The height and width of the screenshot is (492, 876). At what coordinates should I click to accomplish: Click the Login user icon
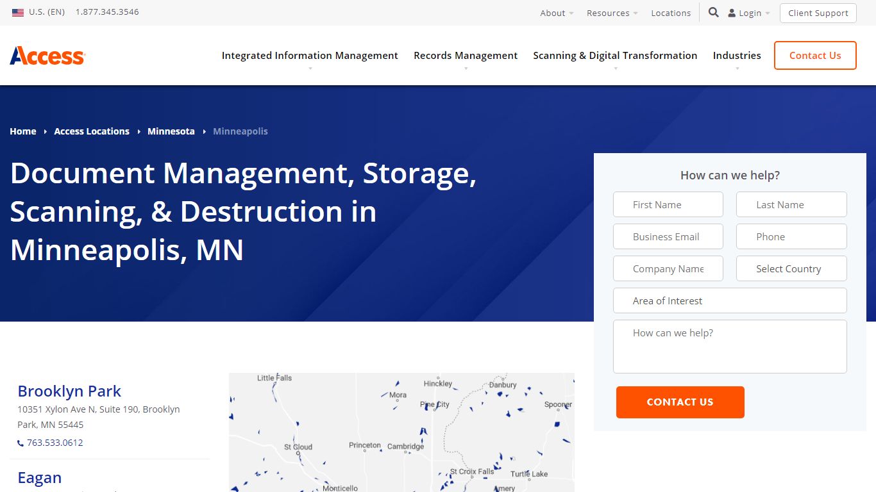pyautogui.click(x=732, y=13)
